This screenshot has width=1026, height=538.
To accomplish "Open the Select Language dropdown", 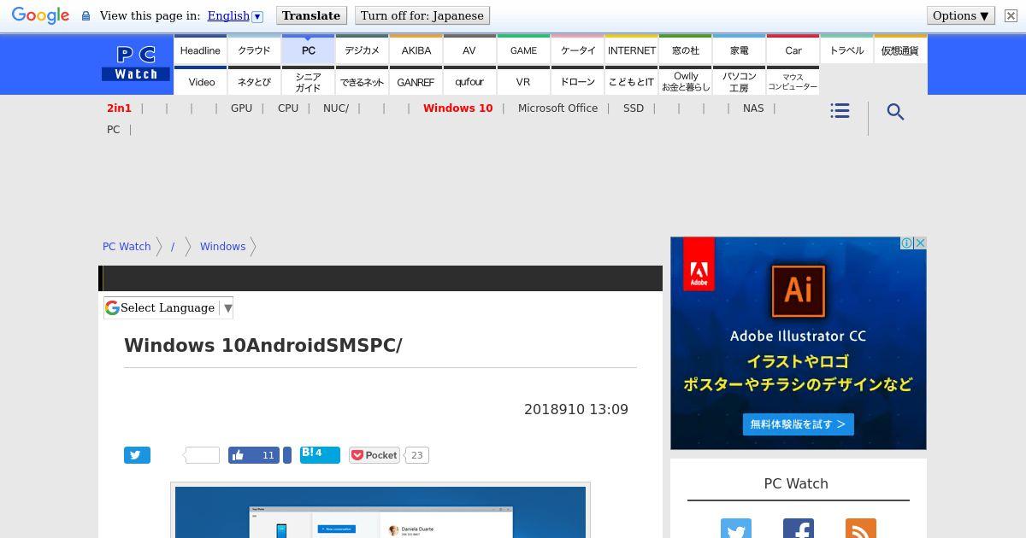I will tap(168, 307).
